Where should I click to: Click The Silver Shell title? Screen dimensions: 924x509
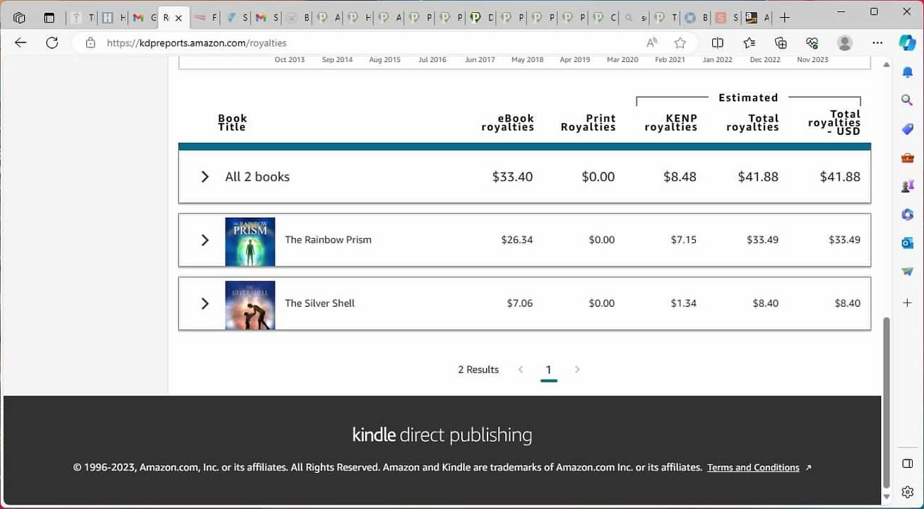coord(319,303)
